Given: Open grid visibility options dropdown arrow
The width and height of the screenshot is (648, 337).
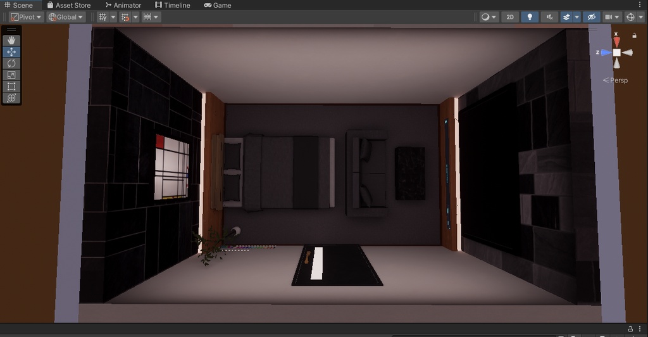Looking at the screenshot, I should (x=113, y=17).
